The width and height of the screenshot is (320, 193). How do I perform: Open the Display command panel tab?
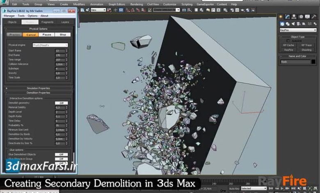(307, 17)
